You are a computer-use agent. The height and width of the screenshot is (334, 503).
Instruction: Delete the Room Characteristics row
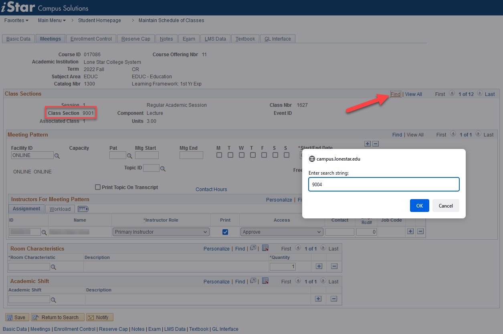(334, 266)
